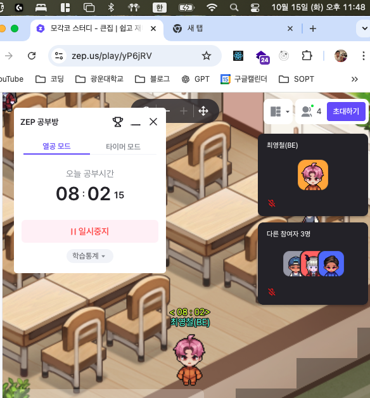Viewport: 370px width, 398px height.
Task: Open the SOPT bookmark folder
Action: 296,79
